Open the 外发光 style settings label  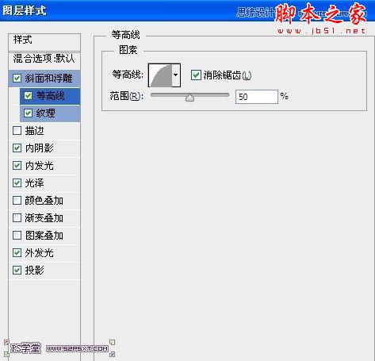(40, 253)
